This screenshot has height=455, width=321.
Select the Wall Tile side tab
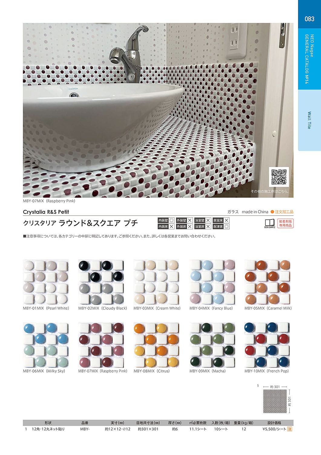tap(310, 120)
